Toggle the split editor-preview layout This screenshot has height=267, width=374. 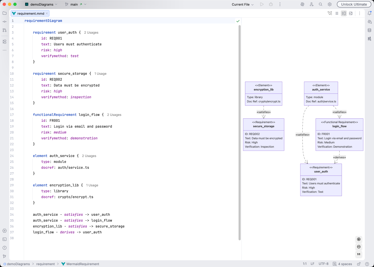(x=344, y=13)
